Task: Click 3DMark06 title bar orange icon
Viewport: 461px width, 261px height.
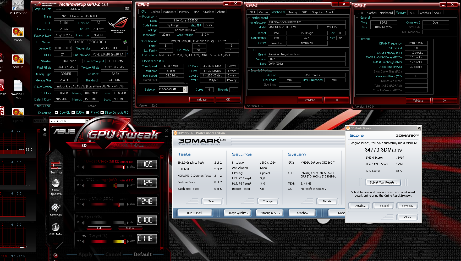Action: tap(175, 133)
